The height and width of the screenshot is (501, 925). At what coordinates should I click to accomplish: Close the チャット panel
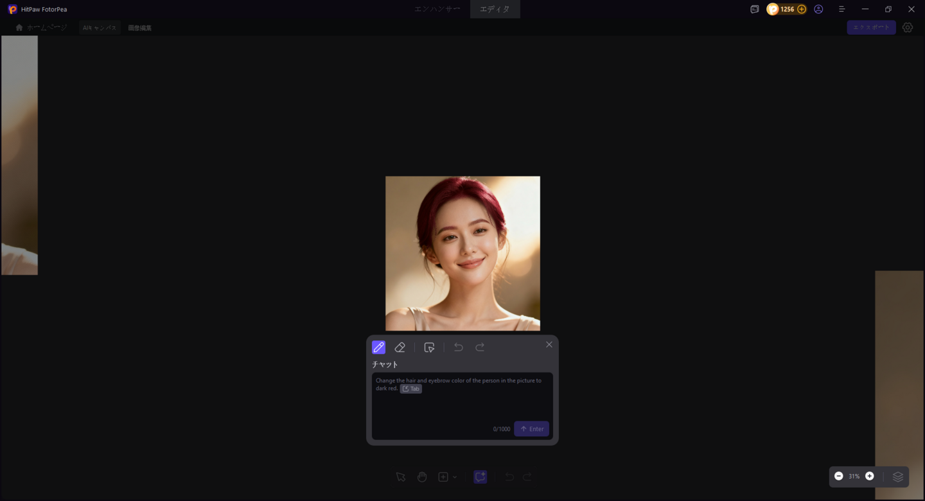549,345
